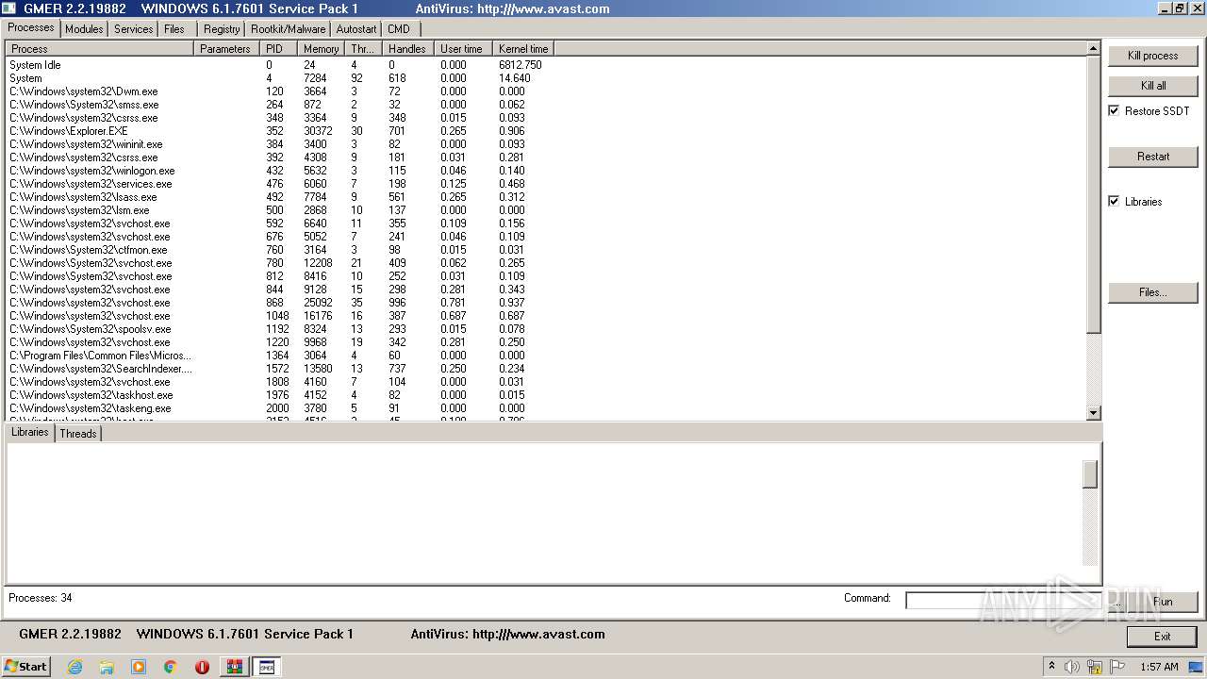Click the Restart button
Viewport: 1207px width, 679px height.
(x=1152, y=157)
